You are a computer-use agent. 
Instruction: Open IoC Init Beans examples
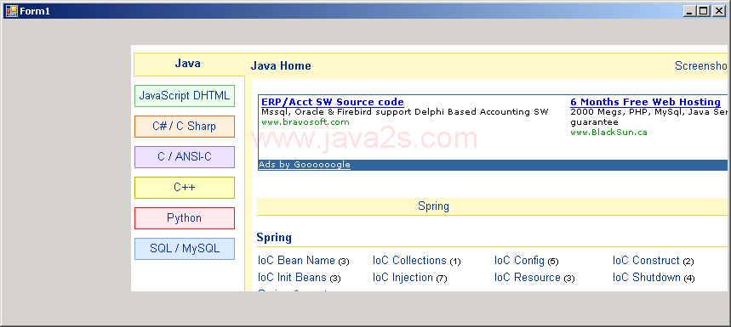[292, 278]
